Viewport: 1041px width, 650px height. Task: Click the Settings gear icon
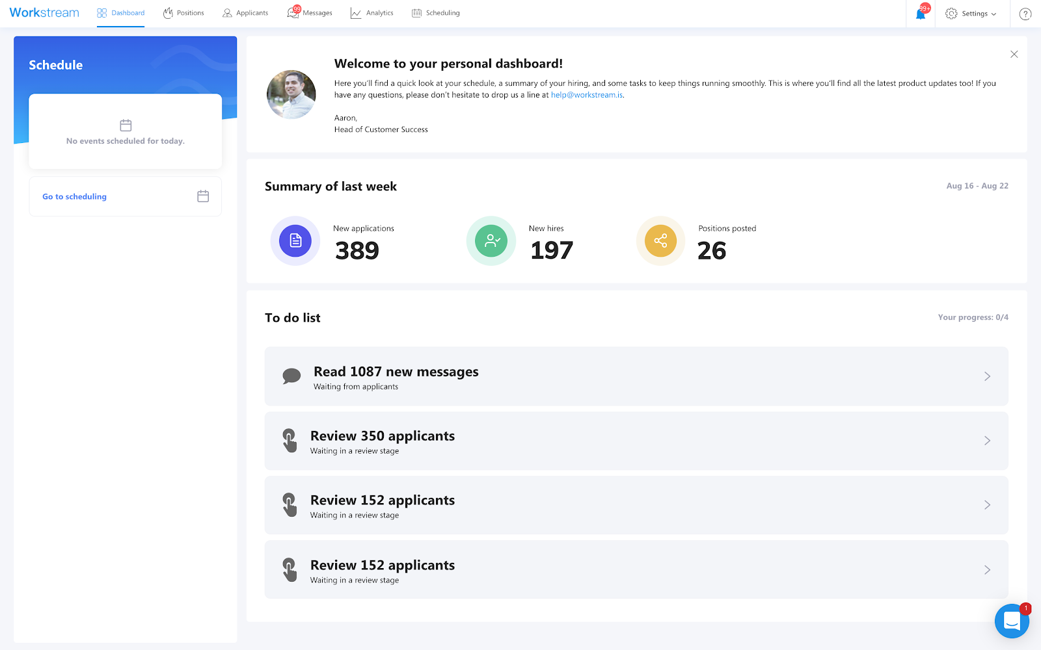tap(951, 14)
